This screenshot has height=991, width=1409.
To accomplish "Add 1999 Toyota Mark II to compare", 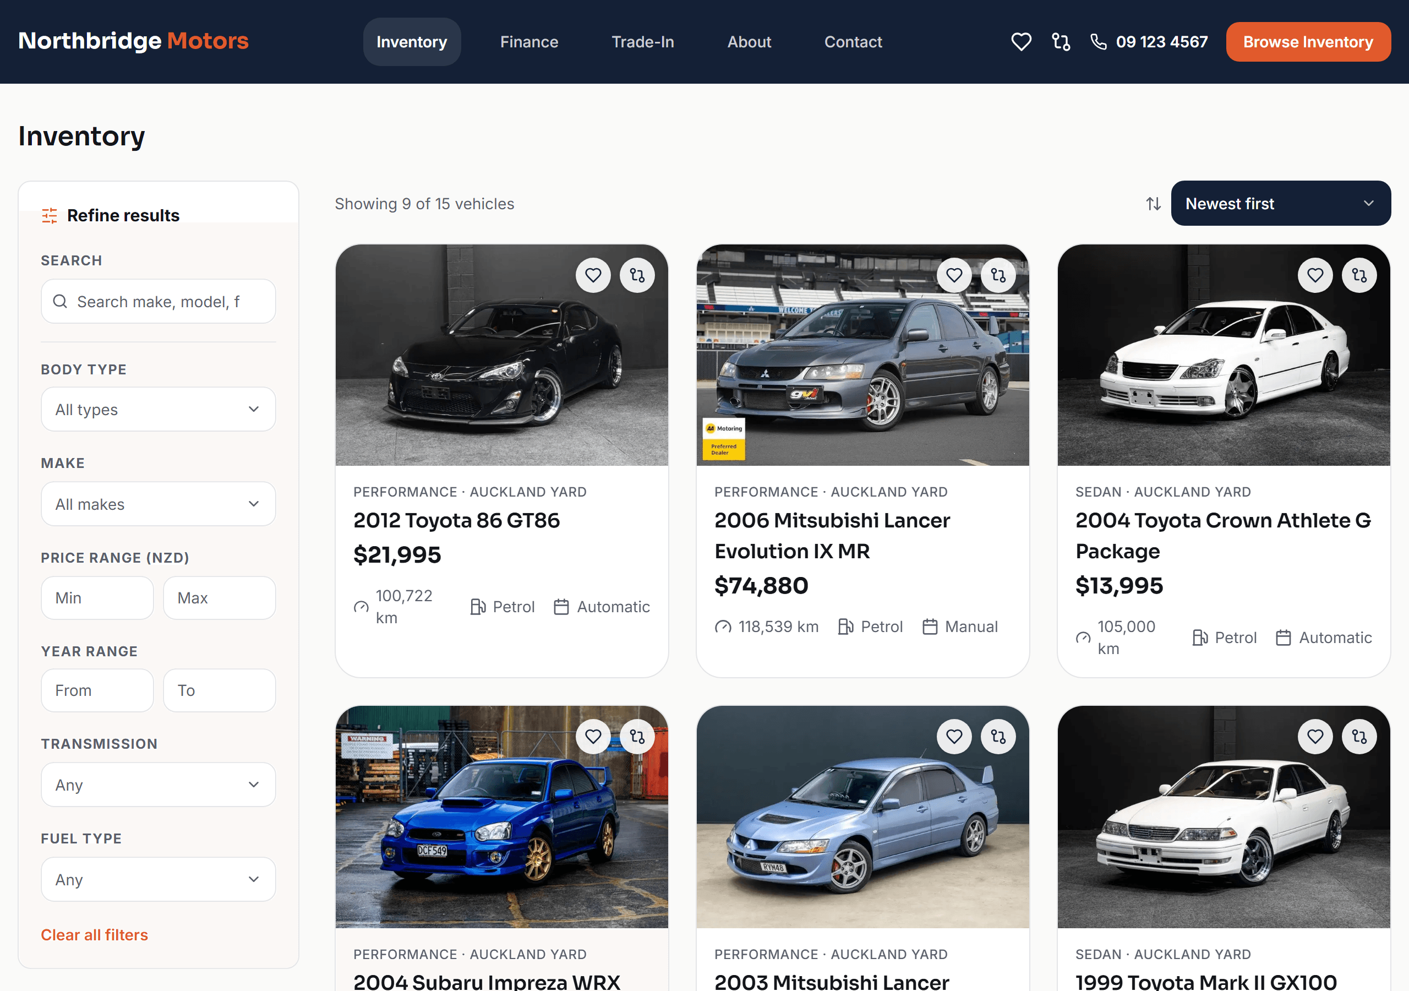I will [1359, 736].
